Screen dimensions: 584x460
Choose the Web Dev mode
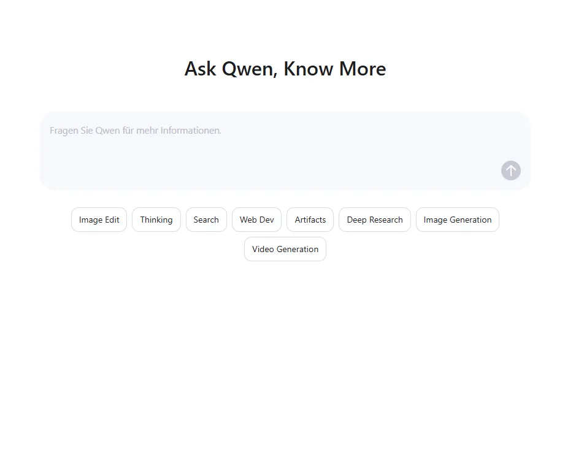click(x=256, y=220)
